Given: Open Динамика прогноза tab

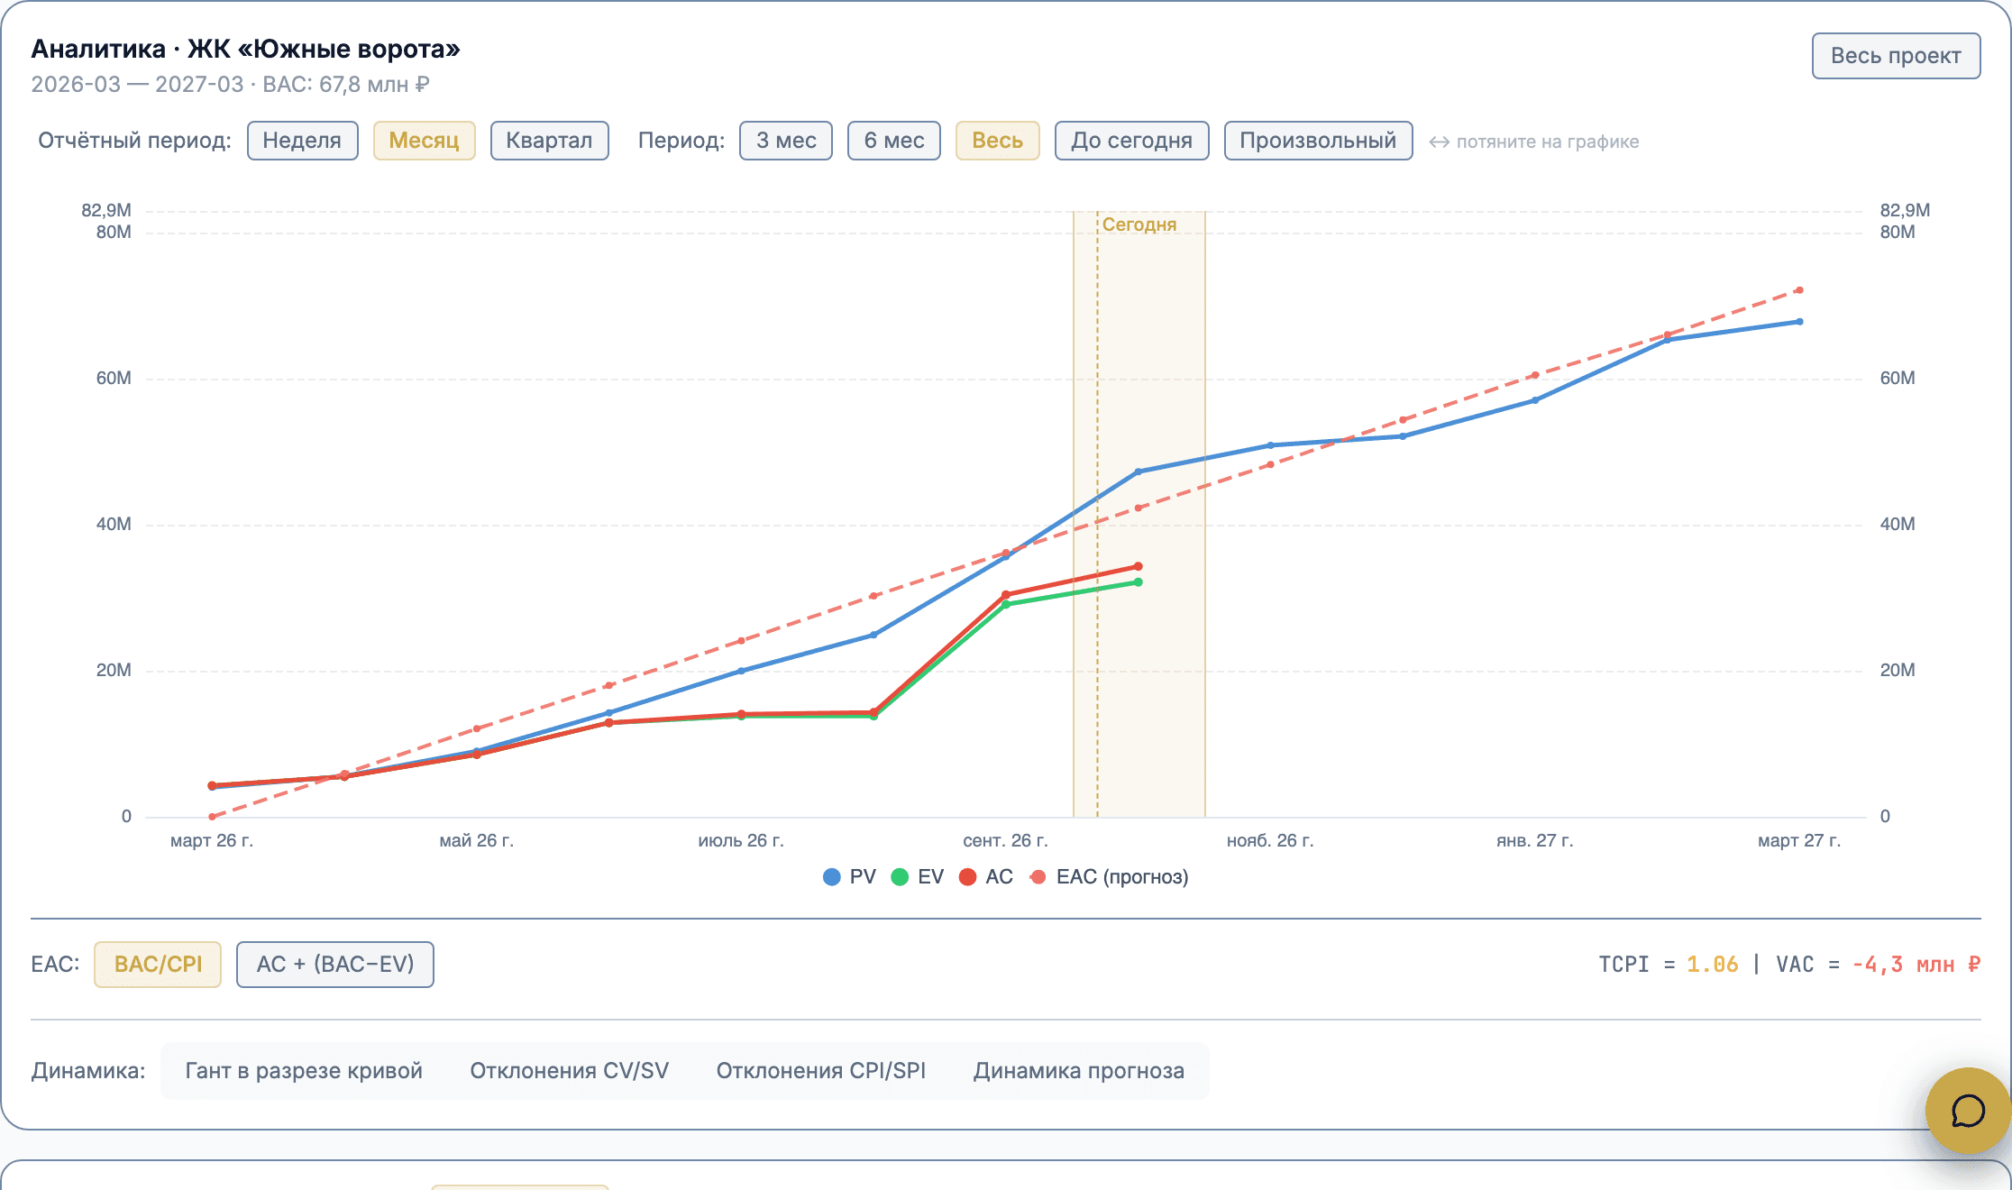Looking at the screenshot, I should pos(1079,1071).
